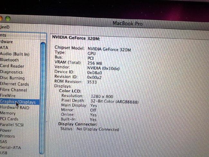209x157 pixels.
Task: Select FireWire from the list
Action: pyautogui.click(x=8, y=95)
